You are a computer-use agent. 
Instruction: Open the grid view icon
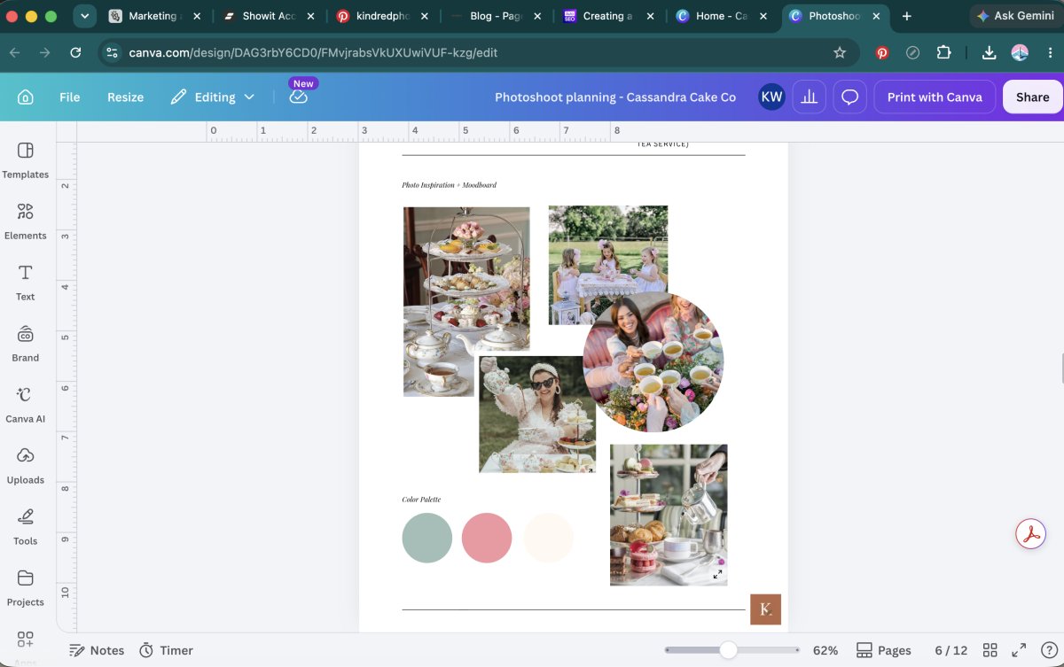[x=990, y=650]
